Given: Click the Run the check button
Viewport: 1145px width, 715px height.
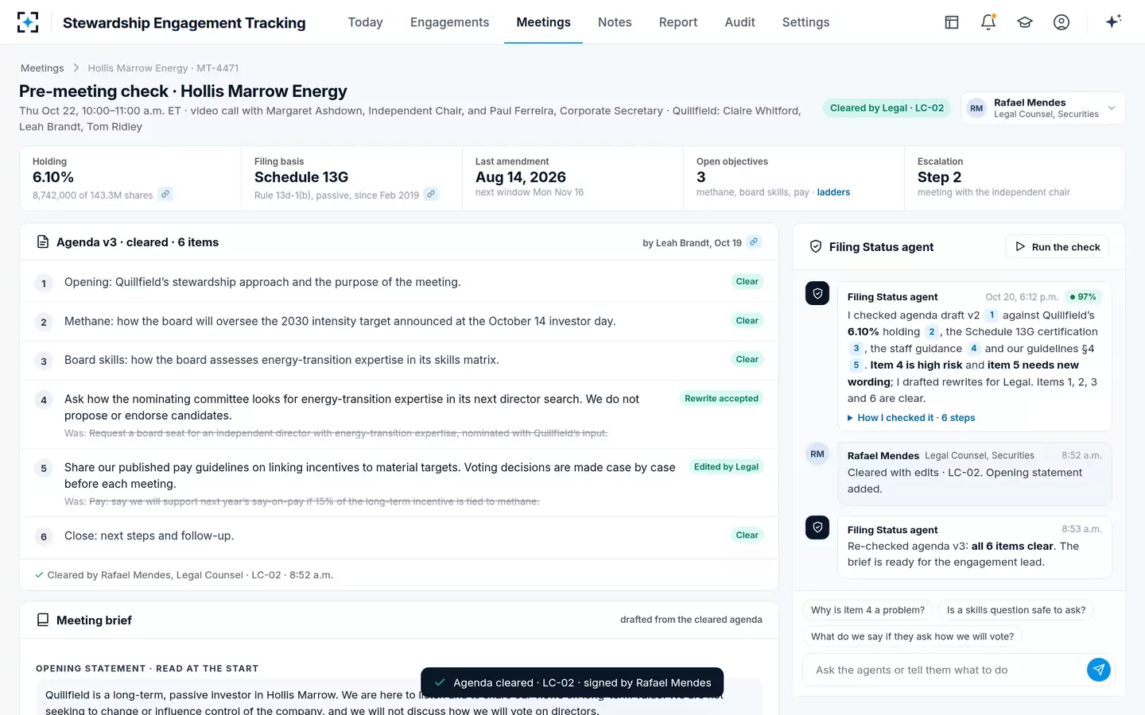Looking at the screenshot, I should tap(1057, 247).
